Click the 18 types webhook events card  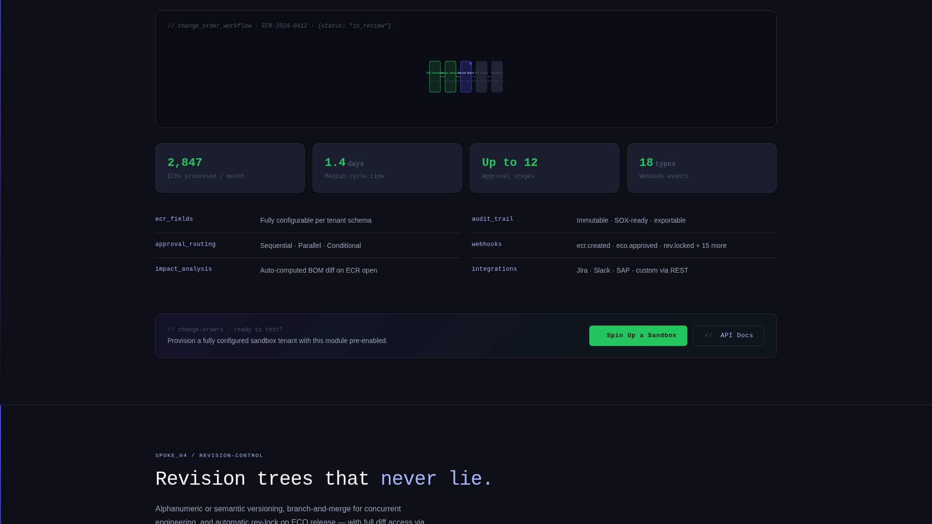pyautogui.click(x=701, y=168)
